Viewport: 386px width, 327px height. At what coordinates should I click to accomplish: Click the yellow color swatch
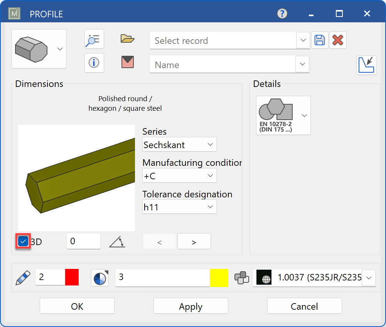219,277
